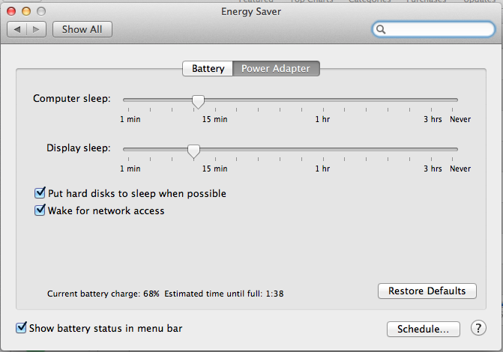
Task: Click the Computer sleep slider handle
Action: pyautogui.click(x=198, y=102)
